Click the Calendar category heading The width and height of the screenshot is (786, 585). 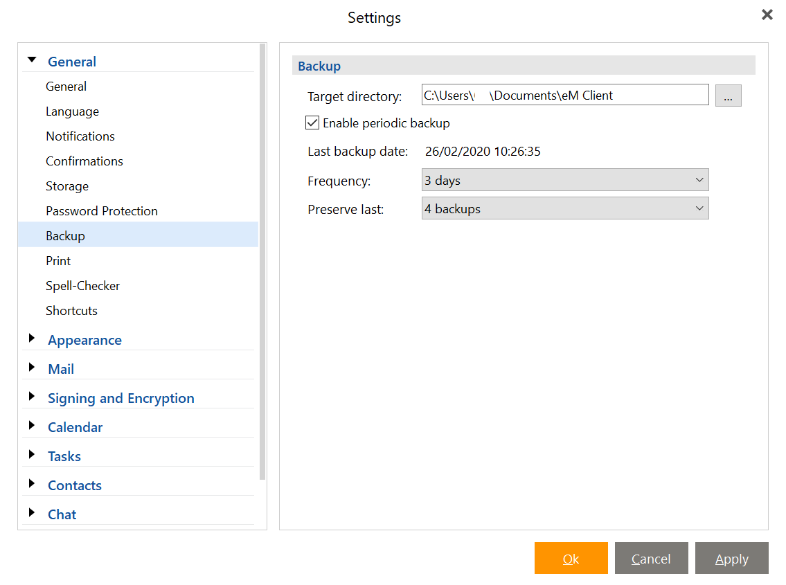75,427
